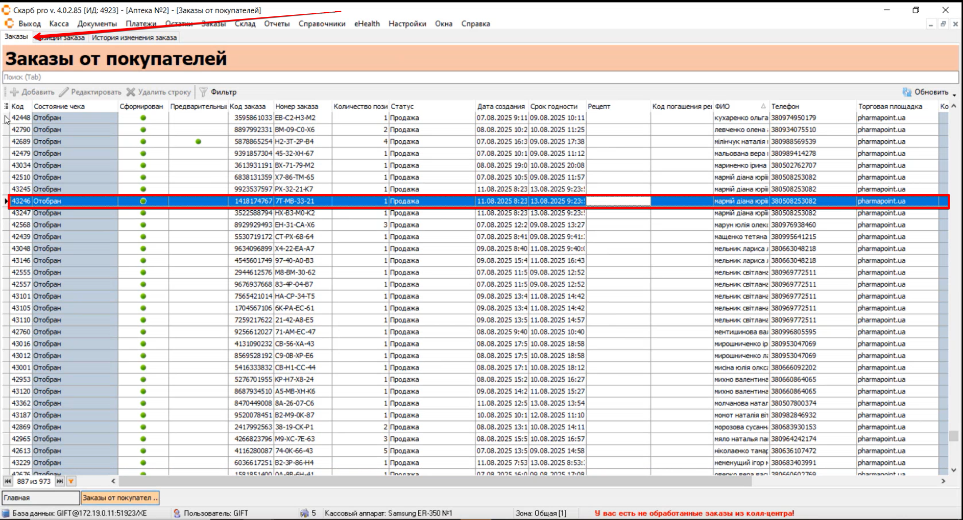Open the eHealth menu
The width and height of the screenshot is (963, 520).
(x=367, y=24)
